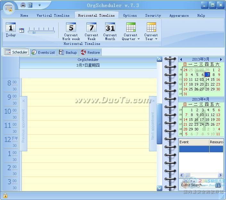Screen dimensions: 226x200
Task: Select March 7 highlighted date
Action: point(207,75)
